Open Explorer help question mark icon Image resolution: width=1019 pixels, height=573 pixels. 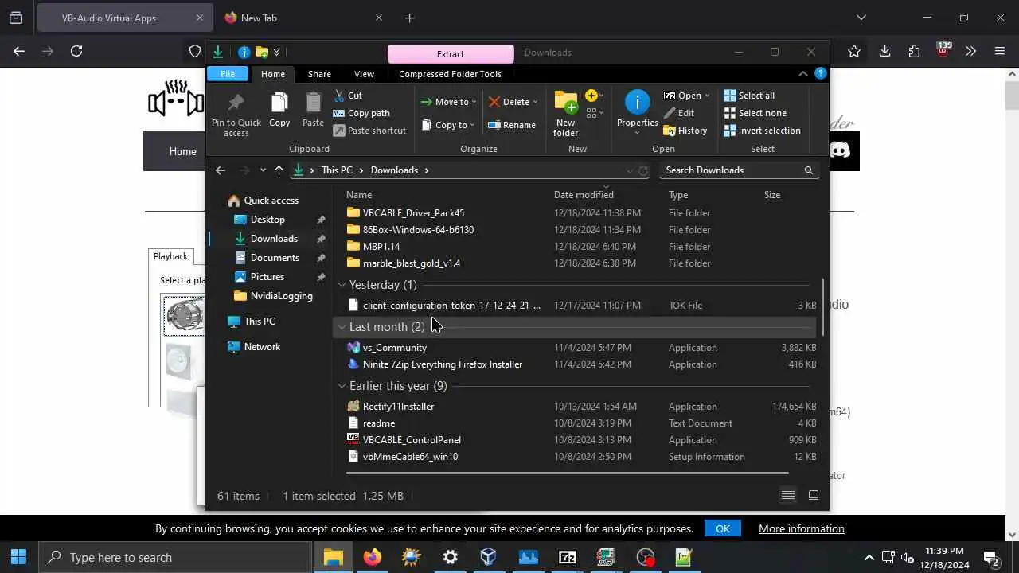[821, 74]
